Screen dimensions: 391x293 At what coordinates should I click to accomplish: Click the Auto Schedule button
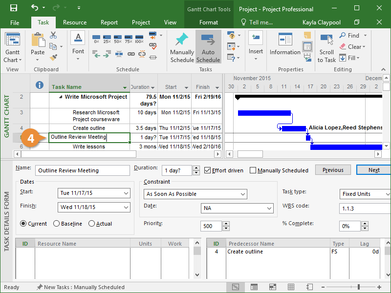coord(208,47)
